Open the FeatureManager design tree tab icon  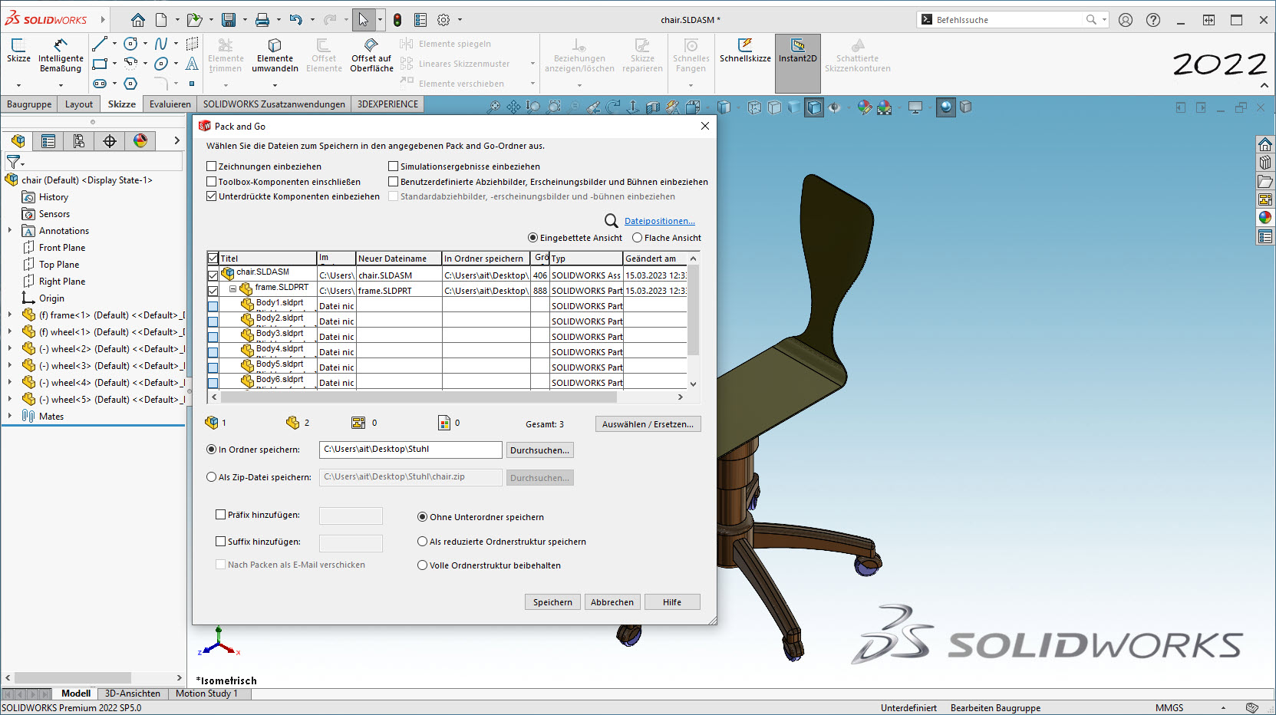click(x=18, y=140)
